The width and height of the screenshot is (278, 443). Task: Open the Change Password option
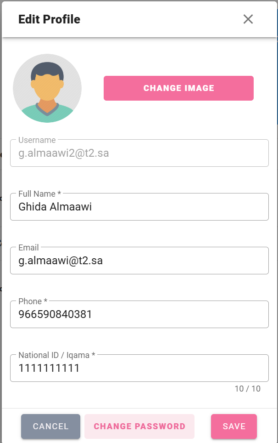pos(139,426)
